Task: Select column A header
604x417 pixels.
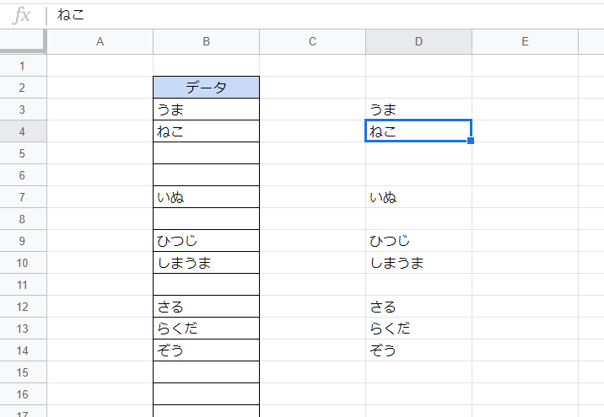Action: click(100, 42)
